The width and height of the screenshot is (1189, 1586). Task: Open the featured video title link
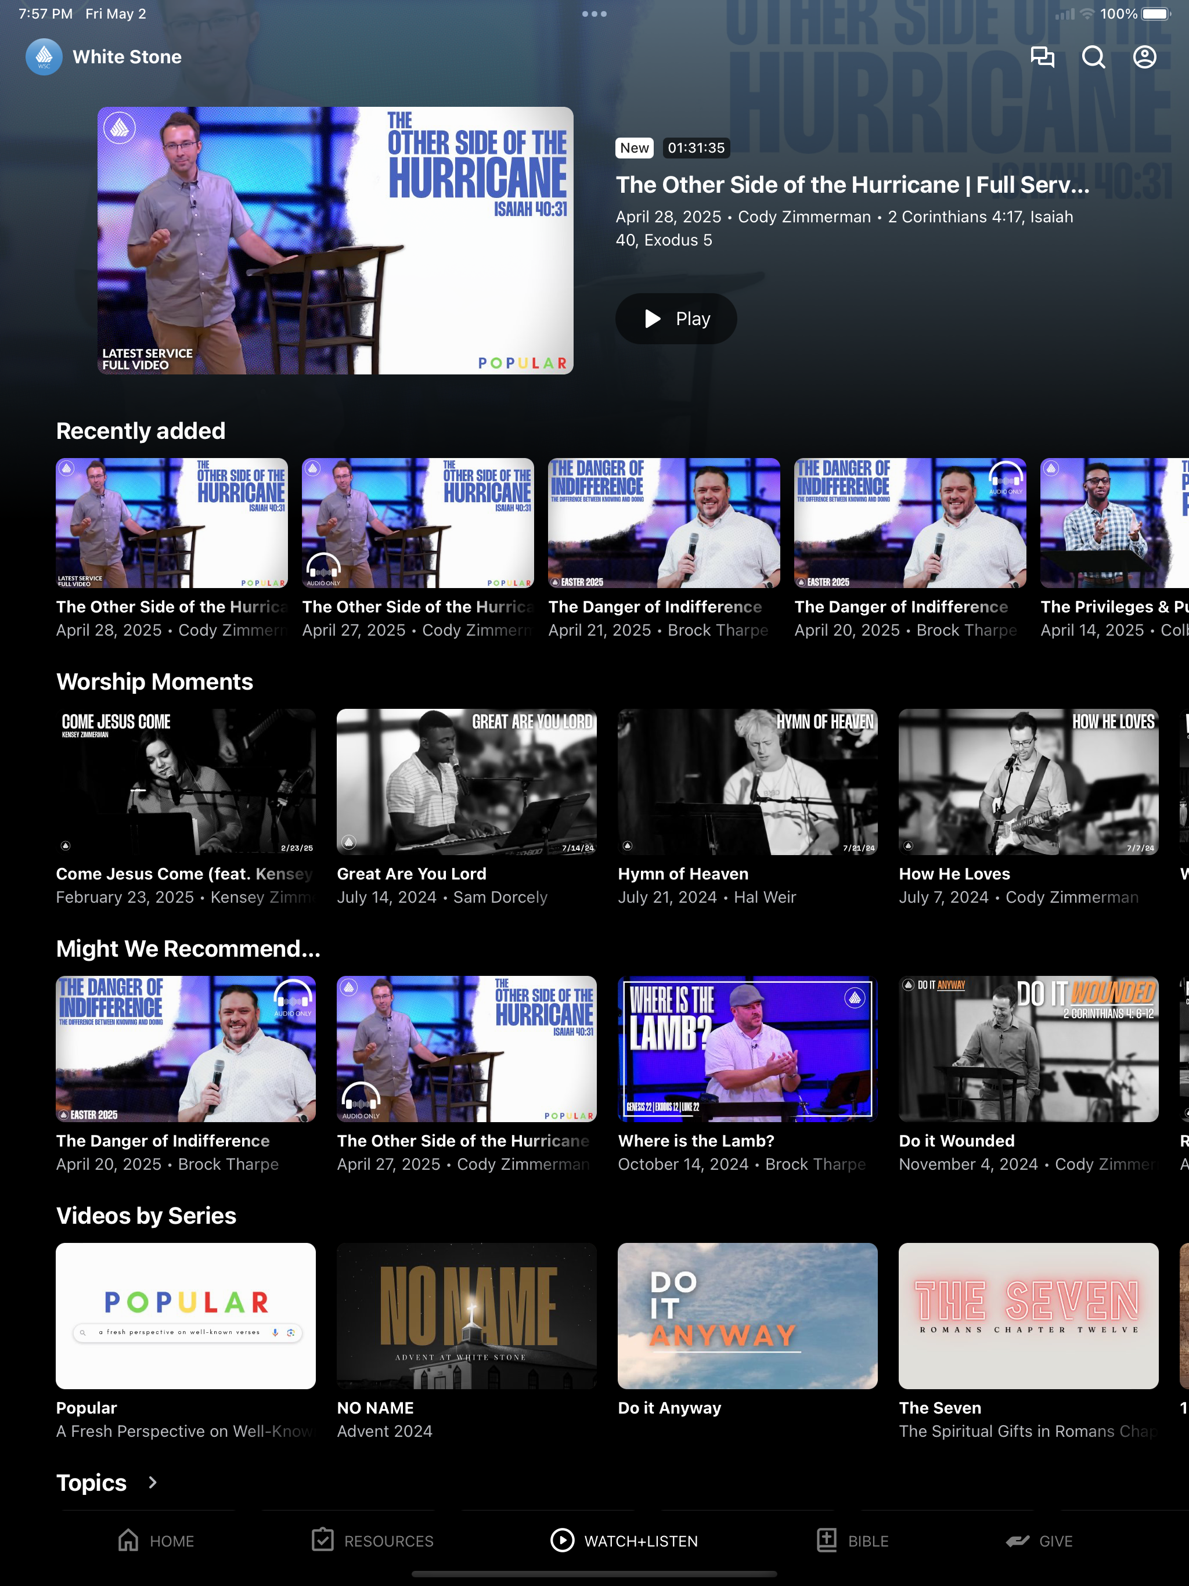pyautogui.click(x=853, y=185)
